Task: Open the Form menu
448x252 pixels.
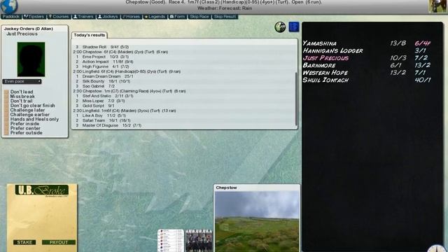Action: click(x=177, y=17)
